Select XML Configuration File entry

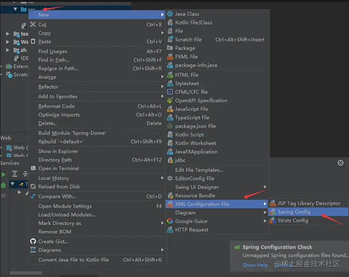(x=217, y=204)
